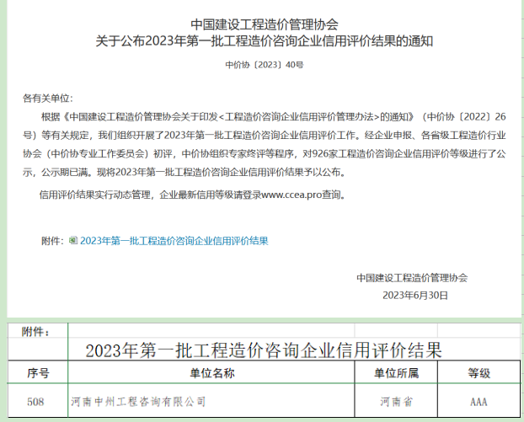Click the title line 中国建设工程造价管理协会

tap(265, 24)
